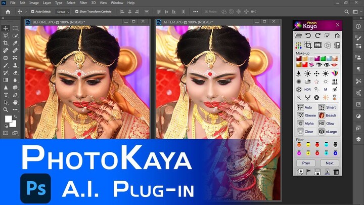This screenshot has width=364, height=205.
Task: Click the PhotoKaya redo arrow icon
Action: coord(318,35)
